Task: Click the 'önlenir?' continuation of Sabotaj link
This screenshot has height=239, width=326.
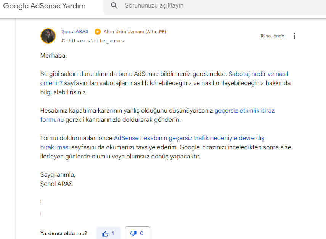Action: pyautogui.click(x=51, y=83)
